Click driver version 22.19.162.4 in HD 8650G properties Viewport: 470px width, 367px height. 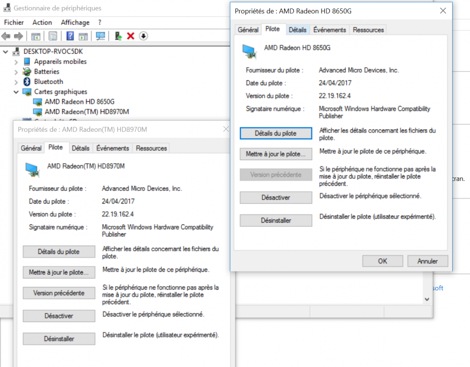[335, 96]
